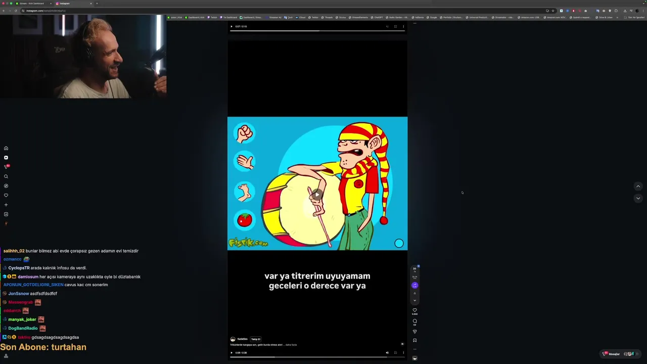647x364 pixels.
Task: Open the Google bookmark
Action: click(x=431, y=17)
